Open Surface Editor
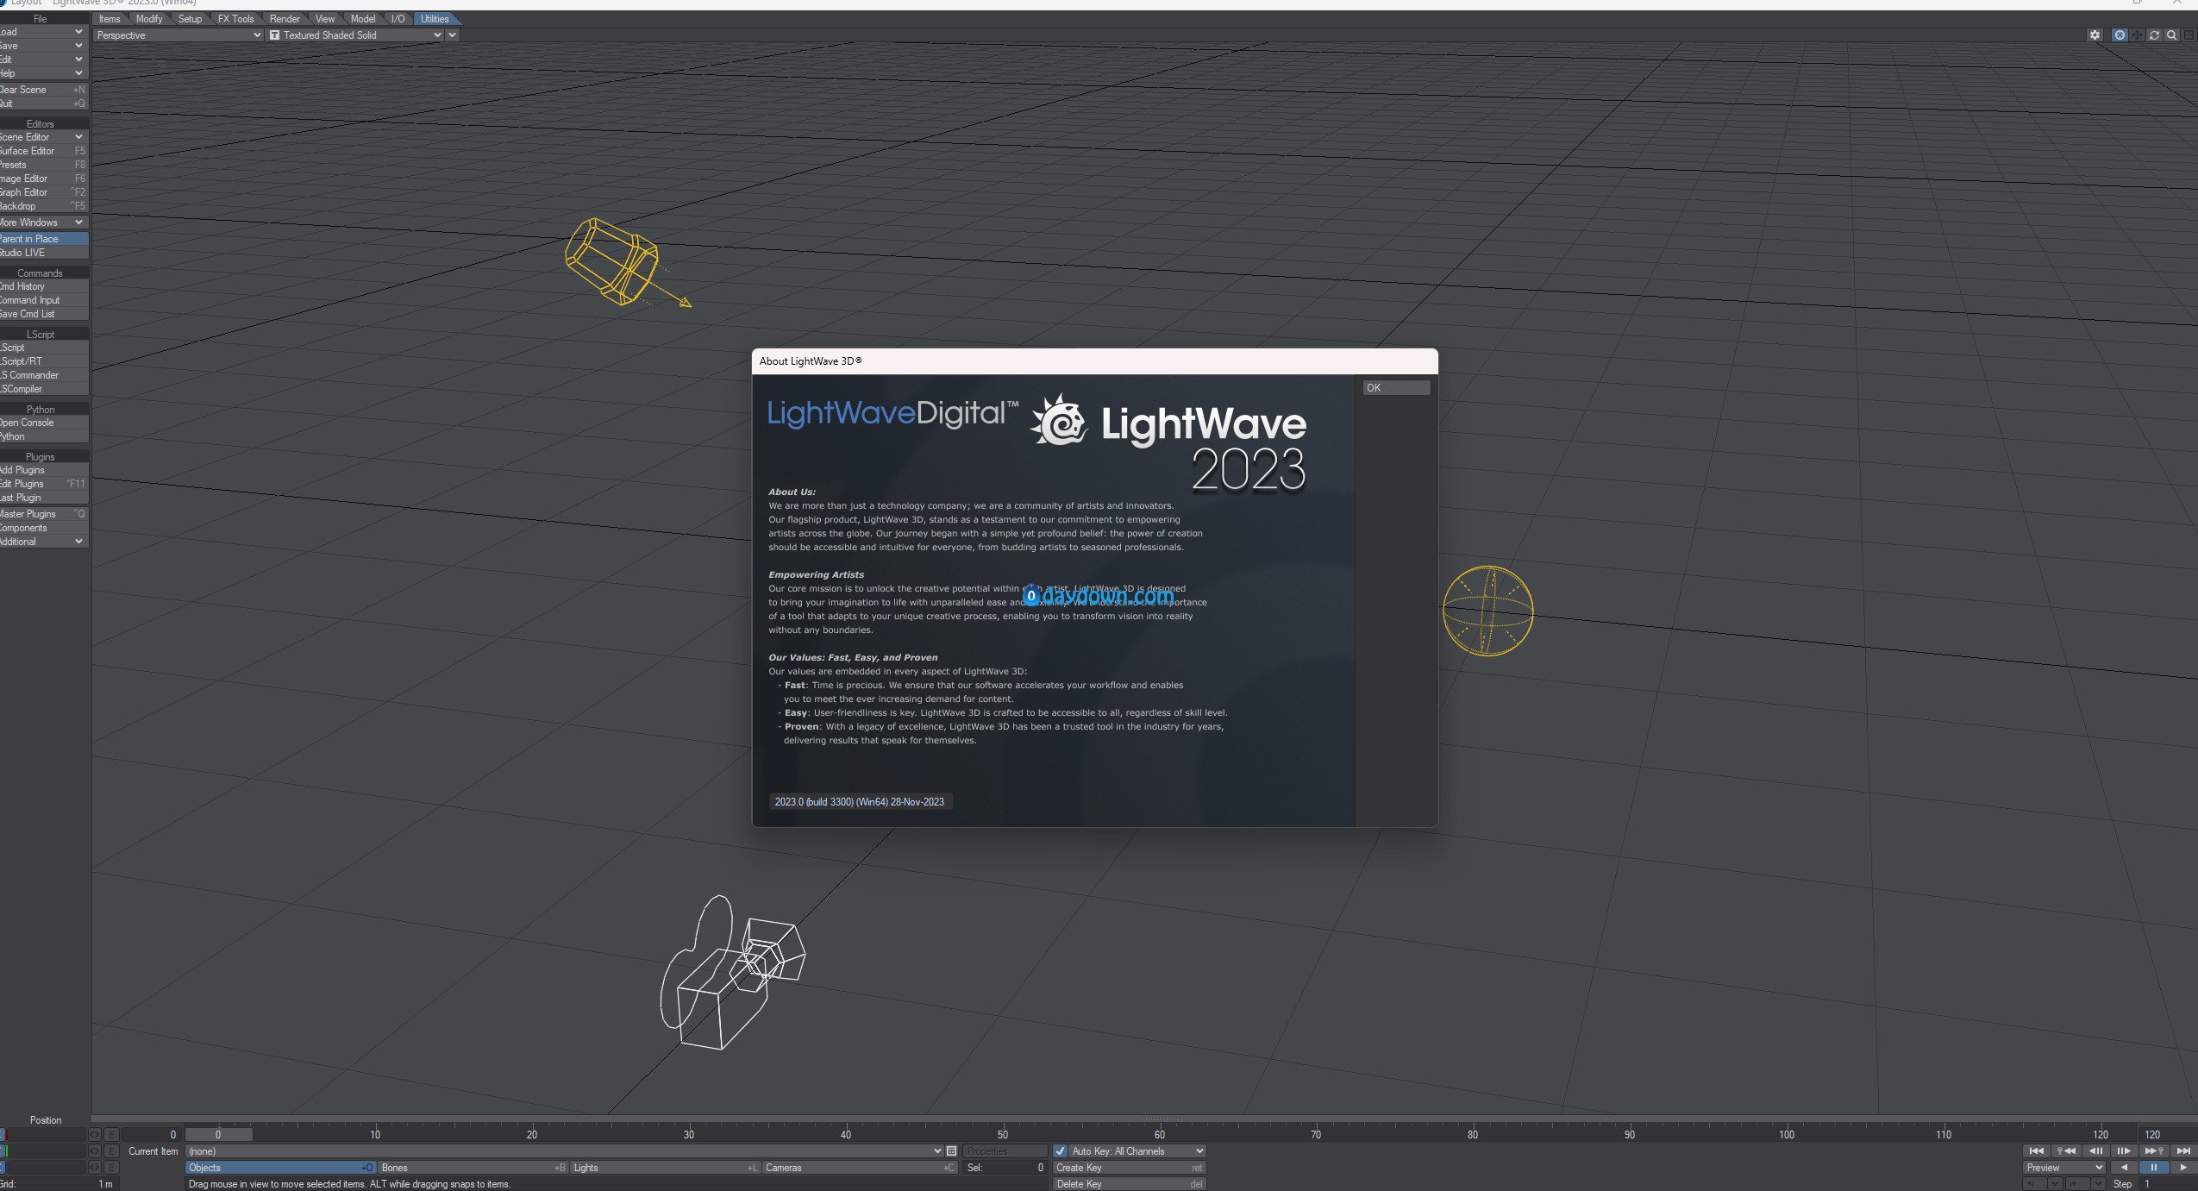2198x1191 pixels. pos(44,151)
